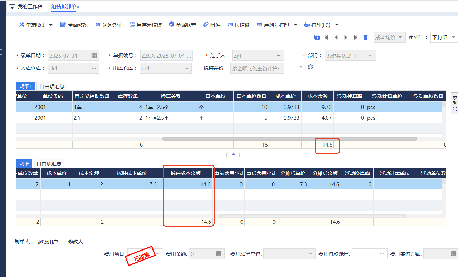Open the 经手人 lookup ellipsis
The height and width of the screenshot is (277, 458).
coord(279,55)
